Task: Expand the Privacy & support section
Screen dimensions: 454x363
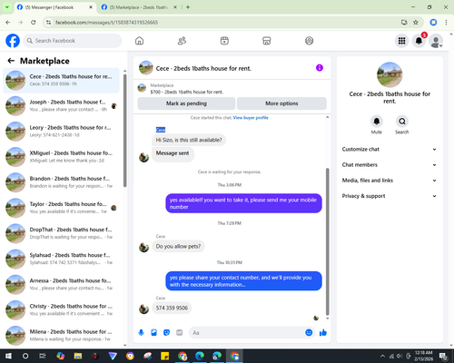Action: [x=390, y=196]
